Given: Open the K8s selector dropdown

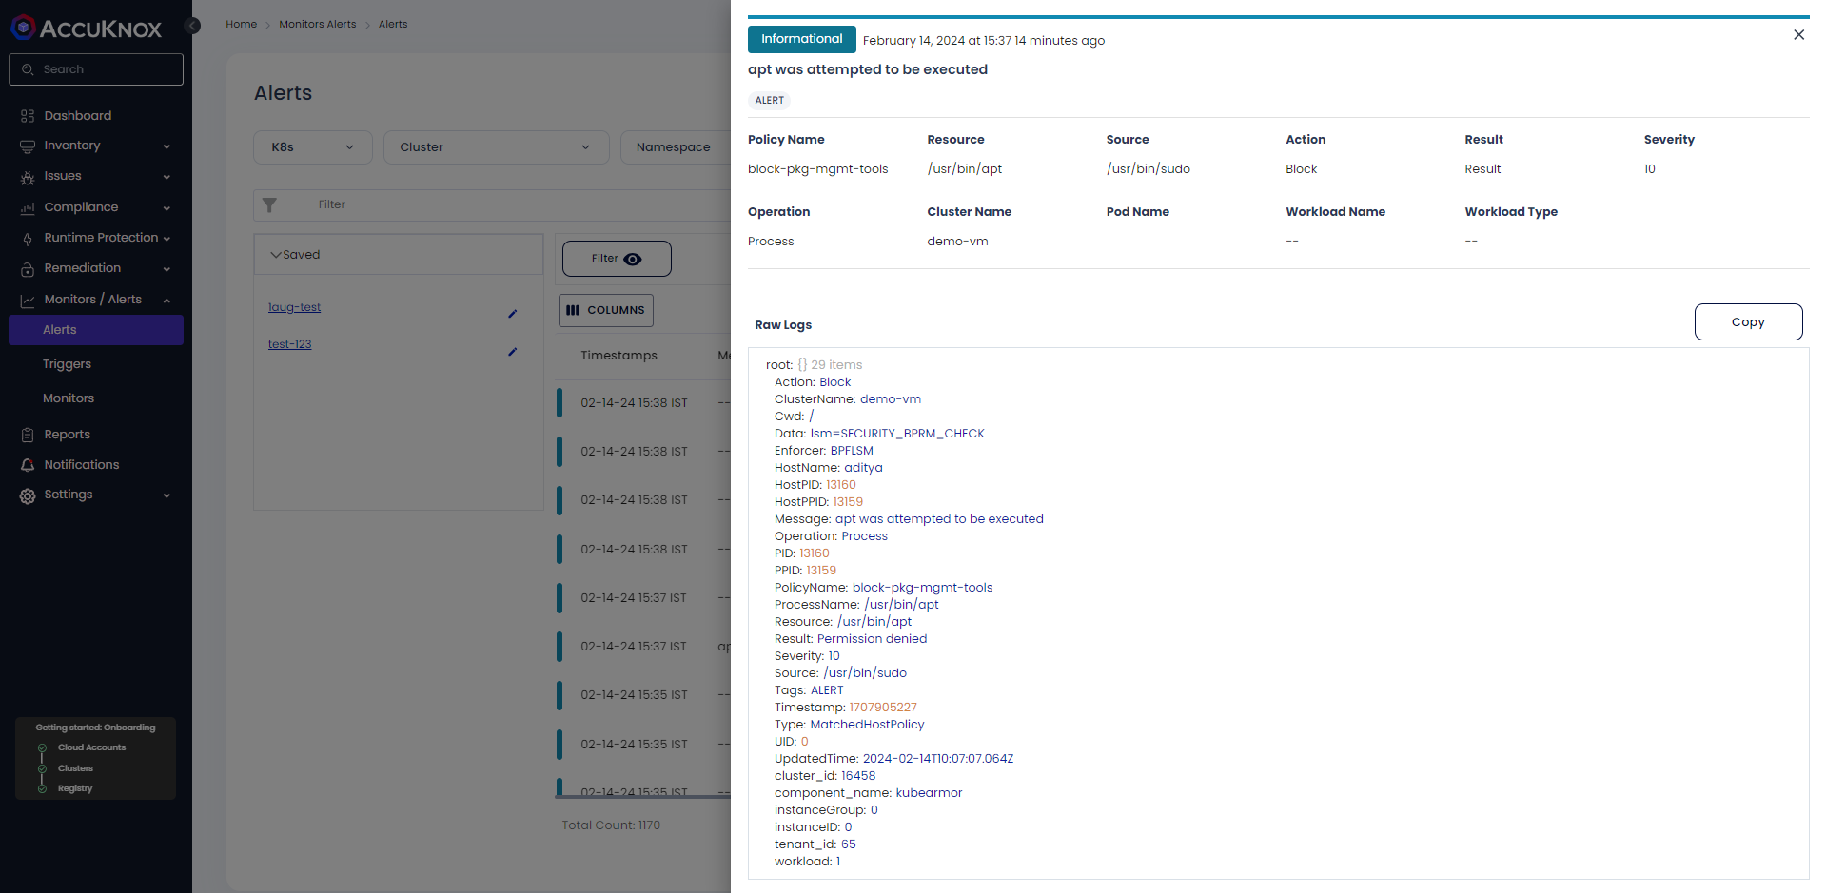Looking at the screenshot, I should click(x=312, y=147).
